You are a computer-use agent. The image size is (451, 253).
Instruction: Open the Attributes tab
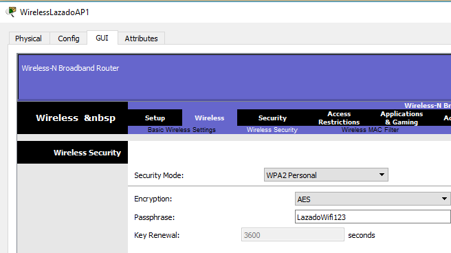141,38
